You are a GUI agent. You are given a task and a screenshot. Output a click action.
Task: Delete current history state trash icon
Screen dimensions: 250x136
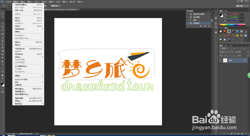pos(209,26)
